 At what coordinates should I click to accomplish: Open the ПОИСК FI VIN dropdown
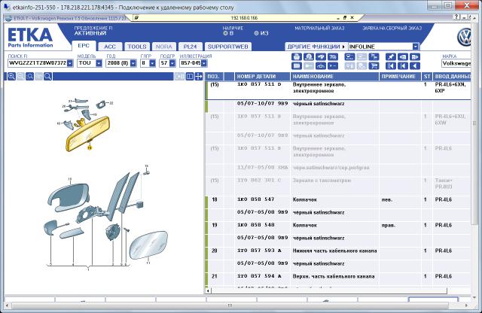70,63
